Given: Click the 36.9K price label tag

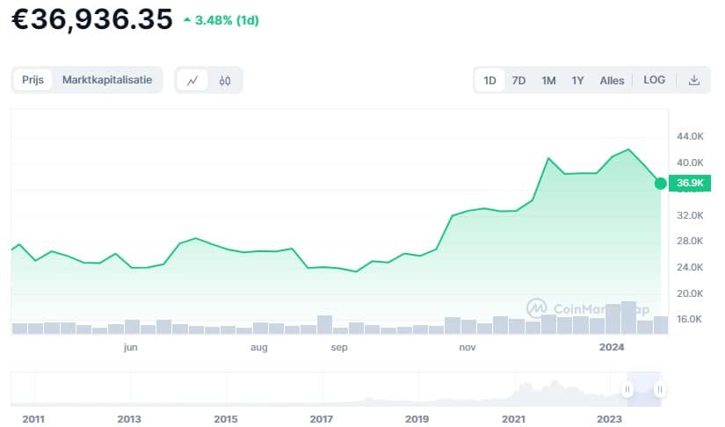Looking at the screenshot, I should pyautogui.click(x=689, y=183).
